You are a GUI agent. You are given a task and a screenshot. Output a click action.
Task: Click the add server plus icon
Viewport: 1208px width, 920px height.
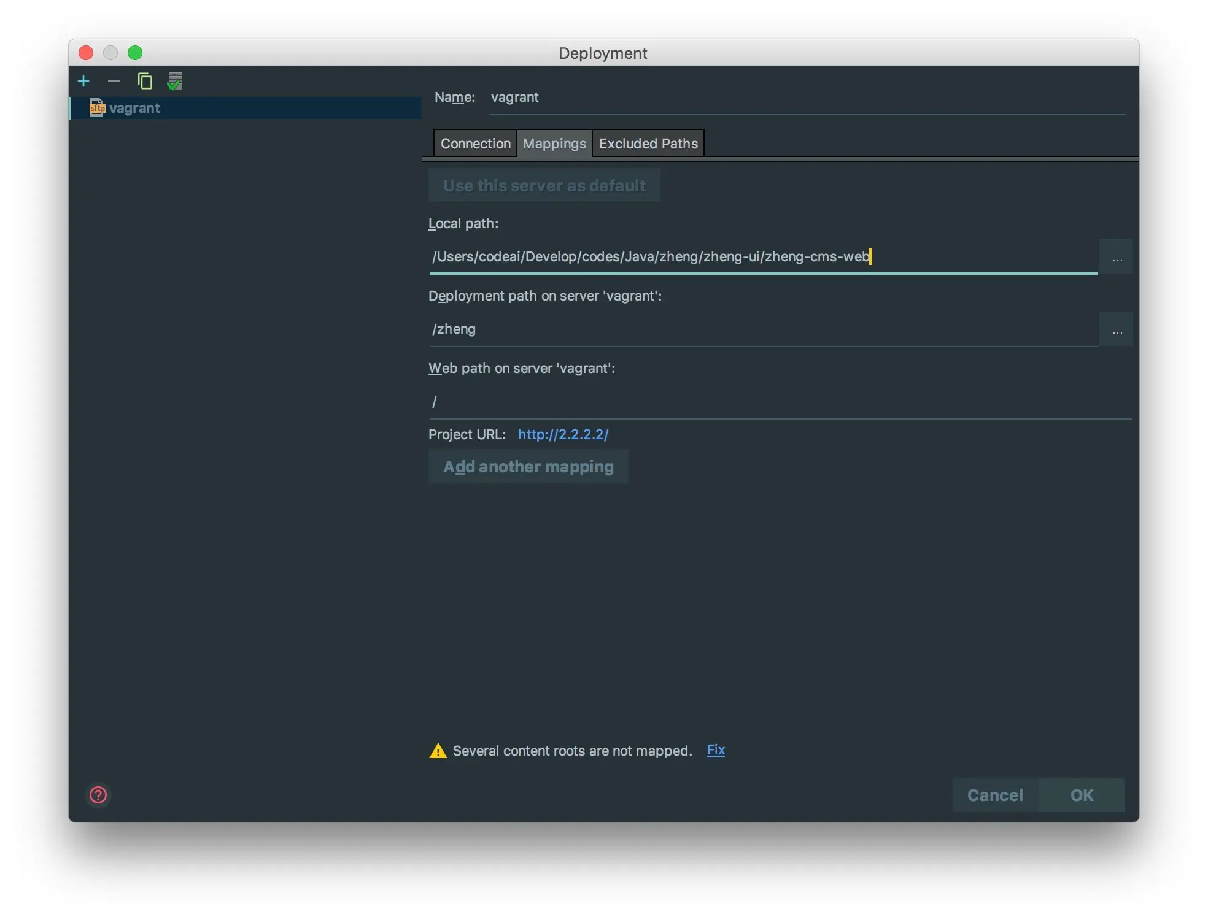(x=83, y=81)
